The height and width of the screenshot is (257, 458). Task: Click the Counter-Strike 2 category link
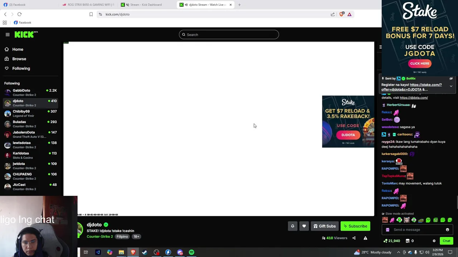99,237
